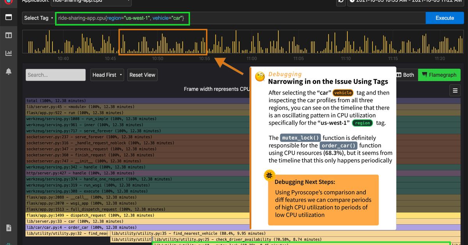Image resolution: width=468 pixels, height=245 pixels.
Task: Click the refresh icon beside time range
Action: click(x=341, y=2)
